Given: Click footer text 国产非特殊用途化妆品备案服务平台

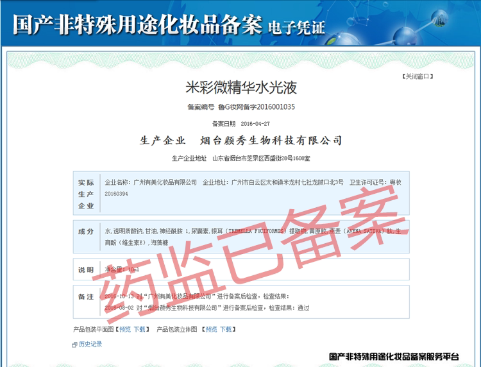Looking at the screenshot, I should tap(394, 357).
